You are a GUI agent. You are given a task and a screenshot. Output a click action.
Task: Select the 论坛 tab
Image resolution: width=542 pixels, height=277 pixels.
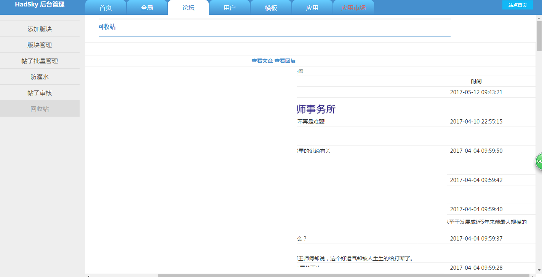click(x=188, y=8)
